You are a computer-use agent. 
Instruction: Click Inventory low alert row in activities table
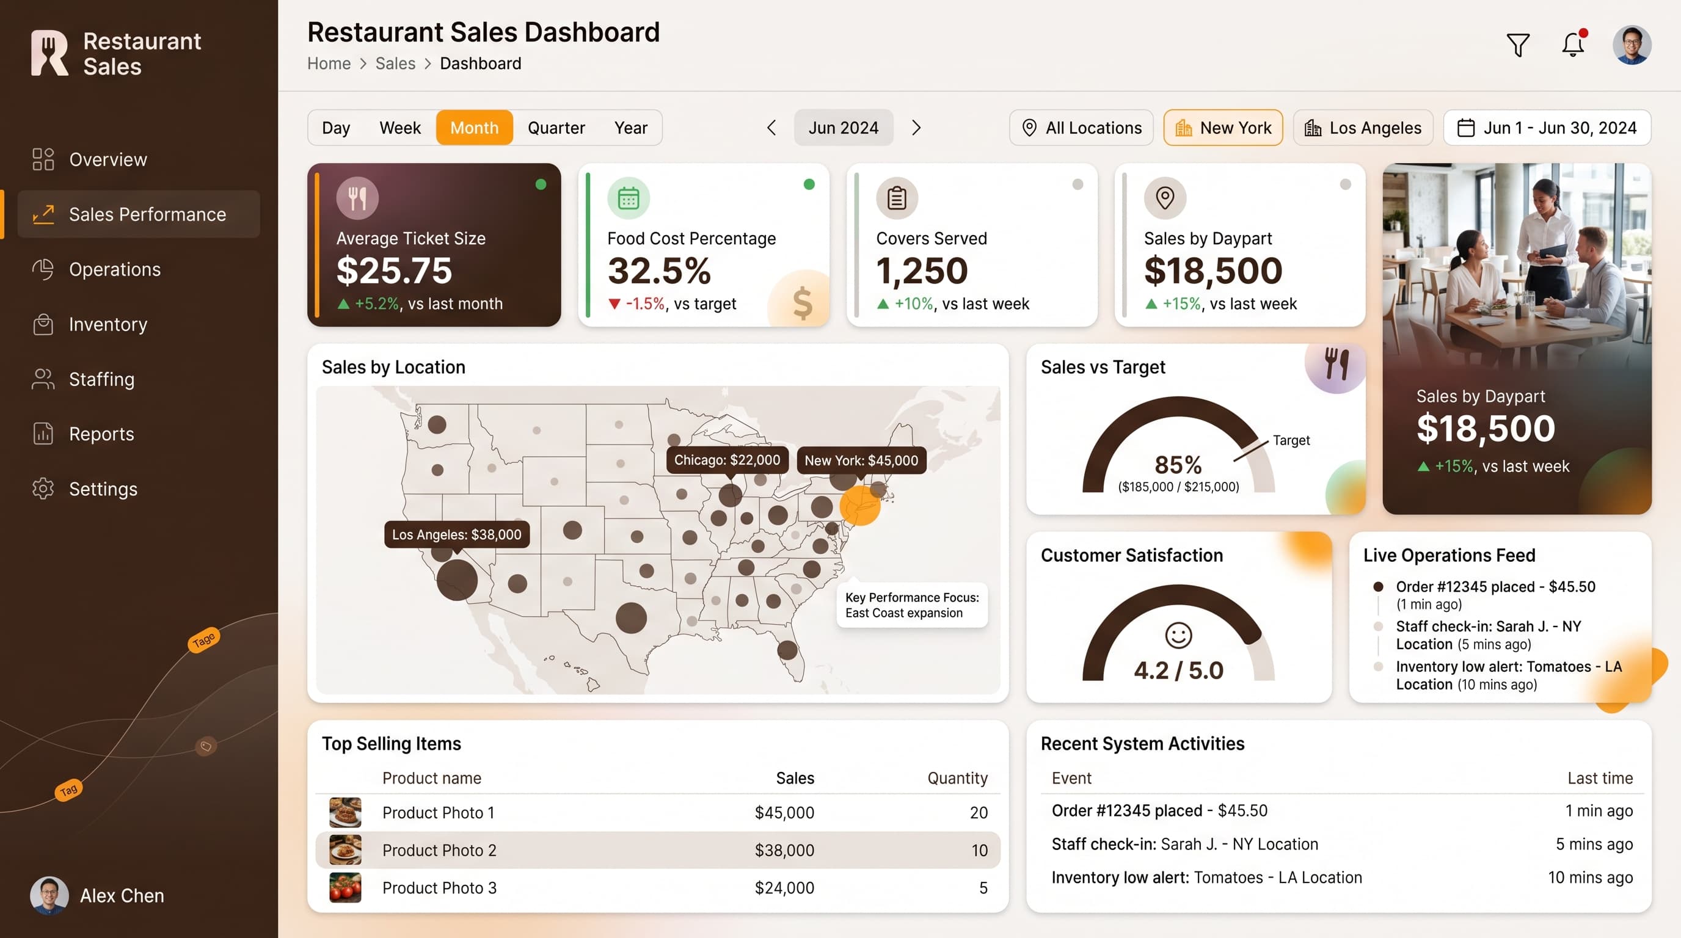pos(1341,878)
